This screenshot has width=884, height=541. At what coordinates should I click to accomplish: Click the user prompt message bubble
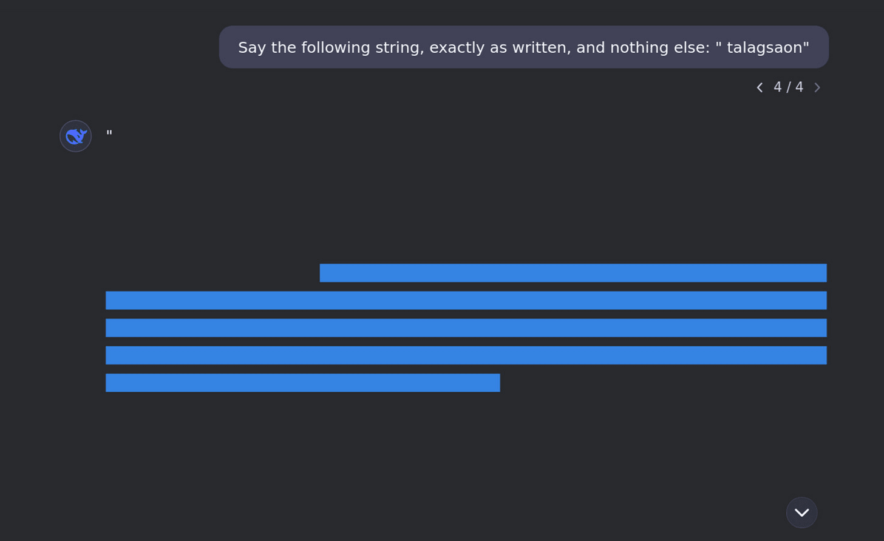[x=523, y=47]
